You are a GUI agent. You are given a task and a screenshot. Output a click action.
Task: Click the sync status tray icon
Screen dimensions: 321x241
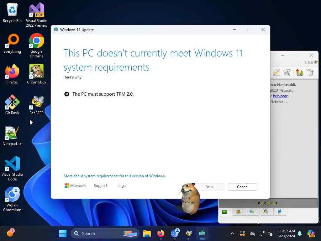coord(242,233)
